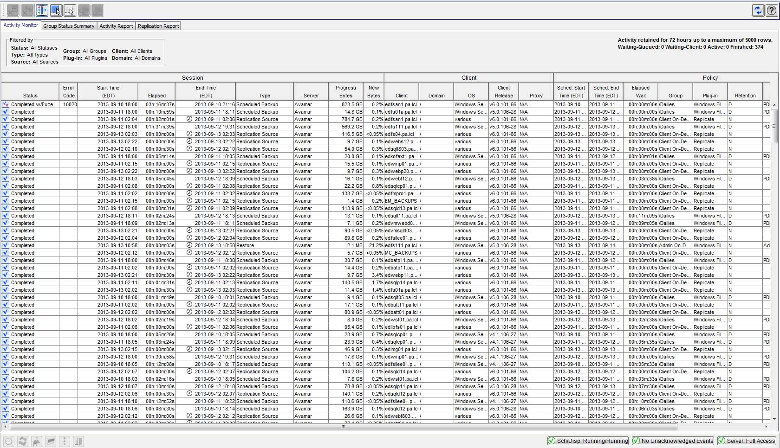This screenshot has height=448, width=780.
Task: Sort by the Progress Bytes column header
Action: pos(345,91)
